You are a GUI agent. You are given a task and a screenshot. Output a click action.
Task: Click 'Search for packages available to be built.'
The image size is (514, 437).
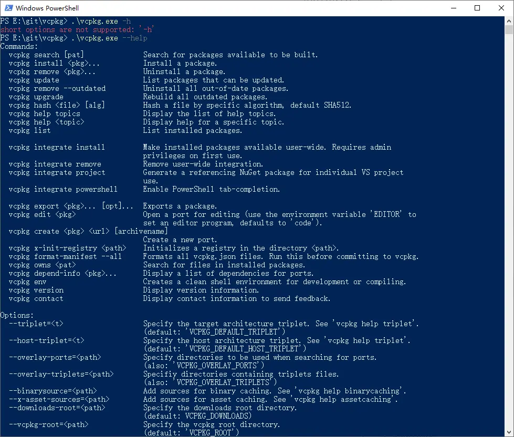click(230, 55)
